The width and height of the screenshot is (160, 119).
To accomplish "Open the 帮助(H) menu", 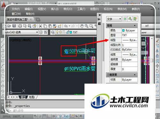I will (30, 14).
